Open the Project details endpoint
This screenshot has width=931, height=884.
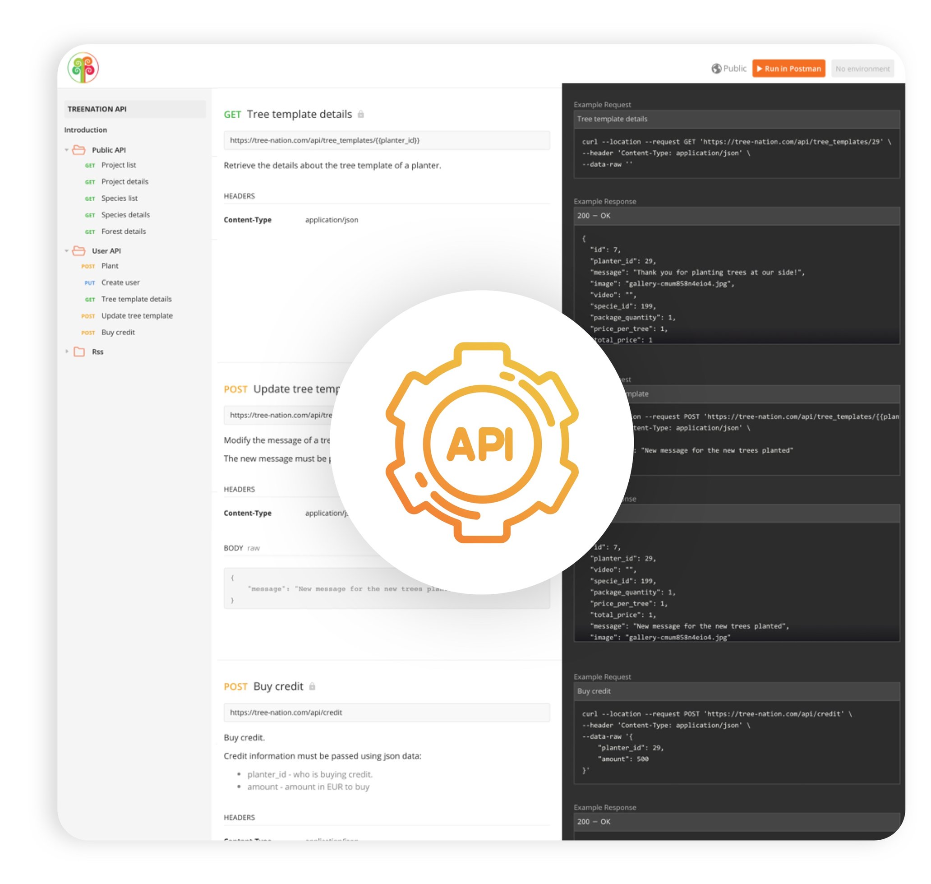pos(126,183)
